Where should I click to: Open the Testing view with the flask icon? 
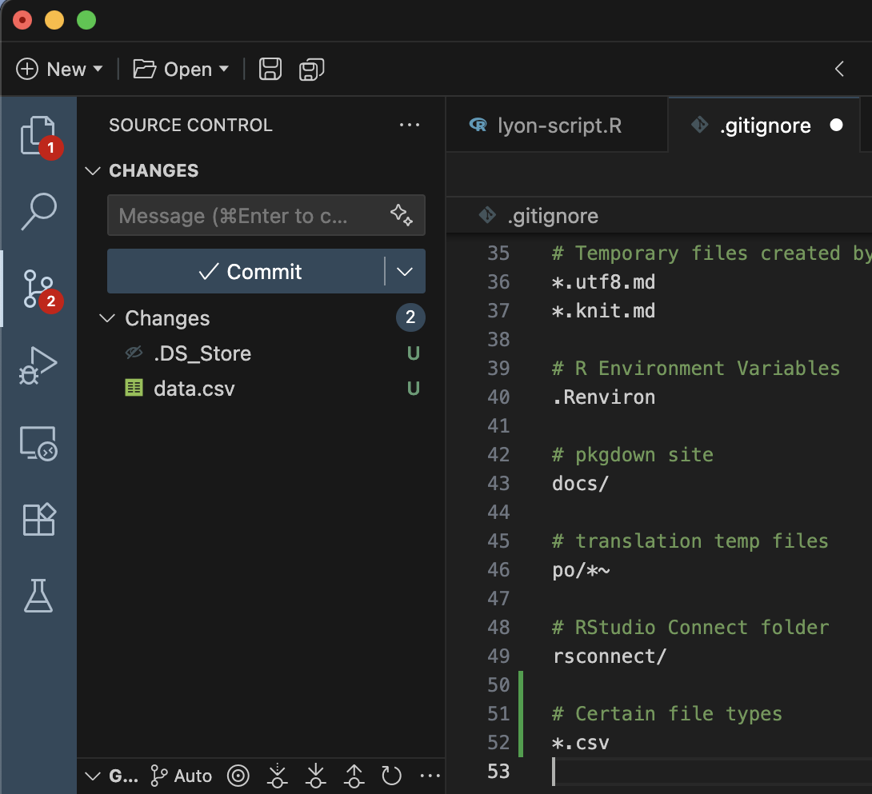point(38,596)
